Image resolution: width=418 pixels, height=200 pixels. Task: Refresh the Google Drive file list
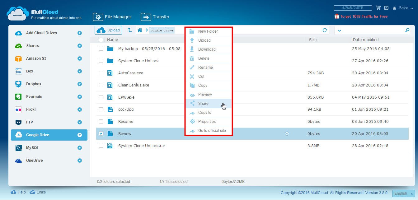pos(325,30)
